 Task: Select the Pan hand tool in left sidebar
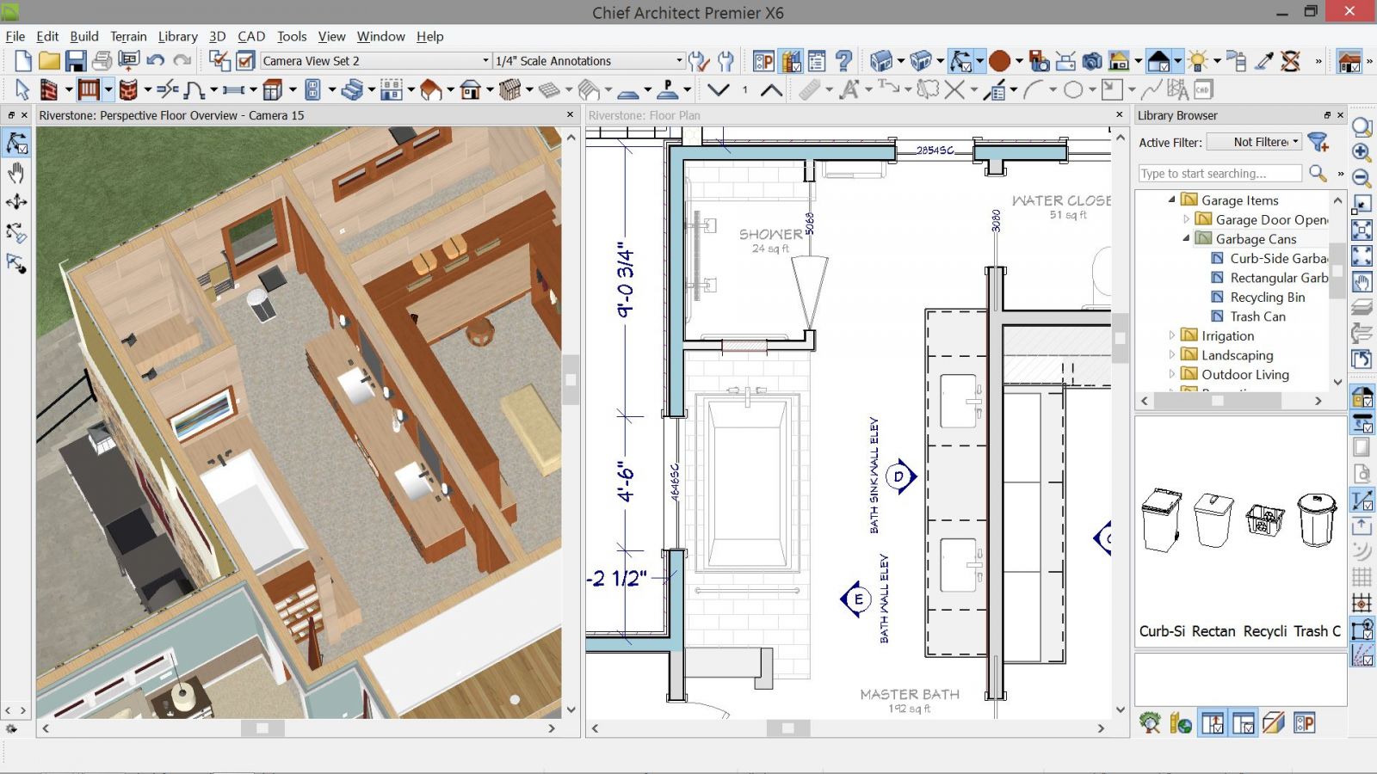[16, 173]
